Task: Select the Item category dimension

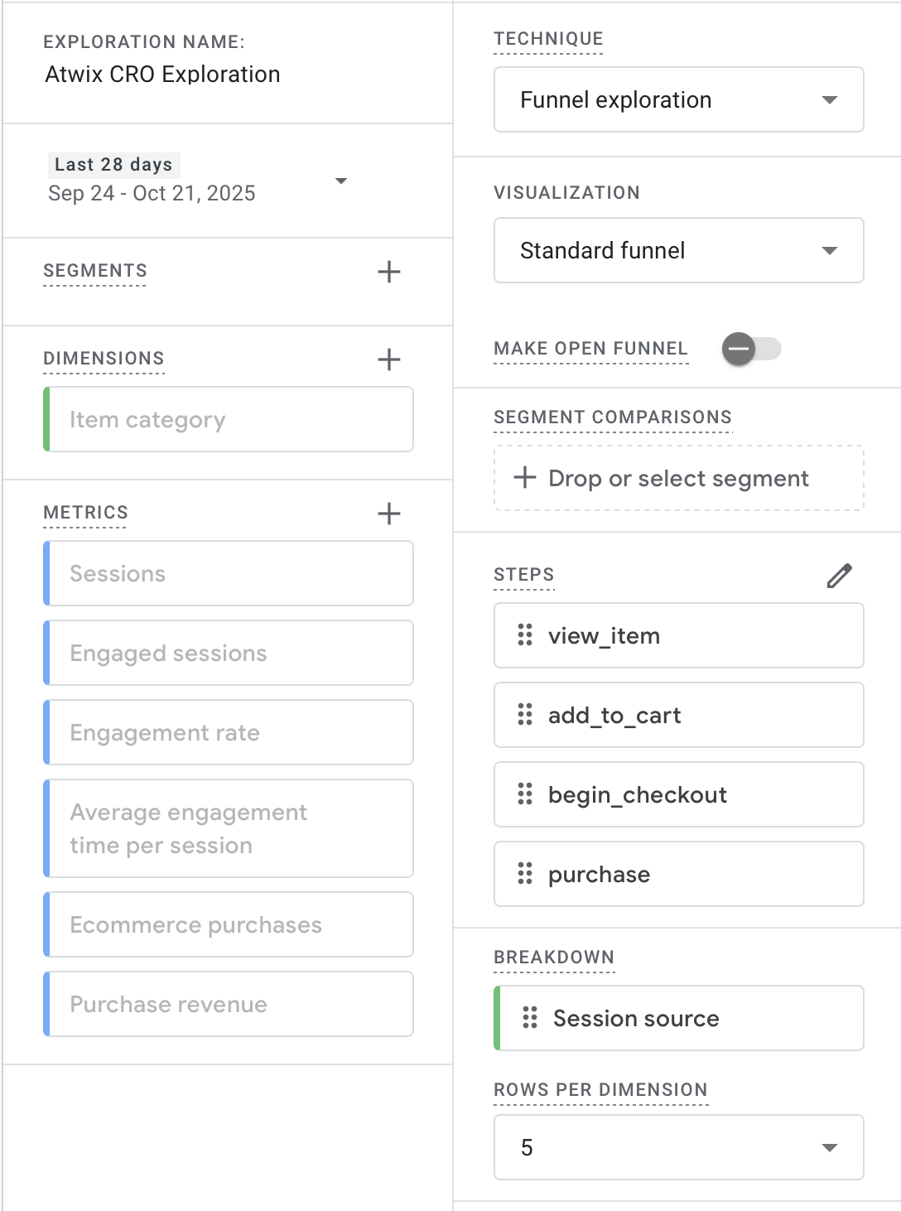Action: click(229, 420)
